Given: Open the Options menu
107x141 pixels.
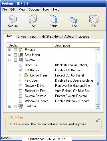Looking at the screenshot, I should pos(34,9).
